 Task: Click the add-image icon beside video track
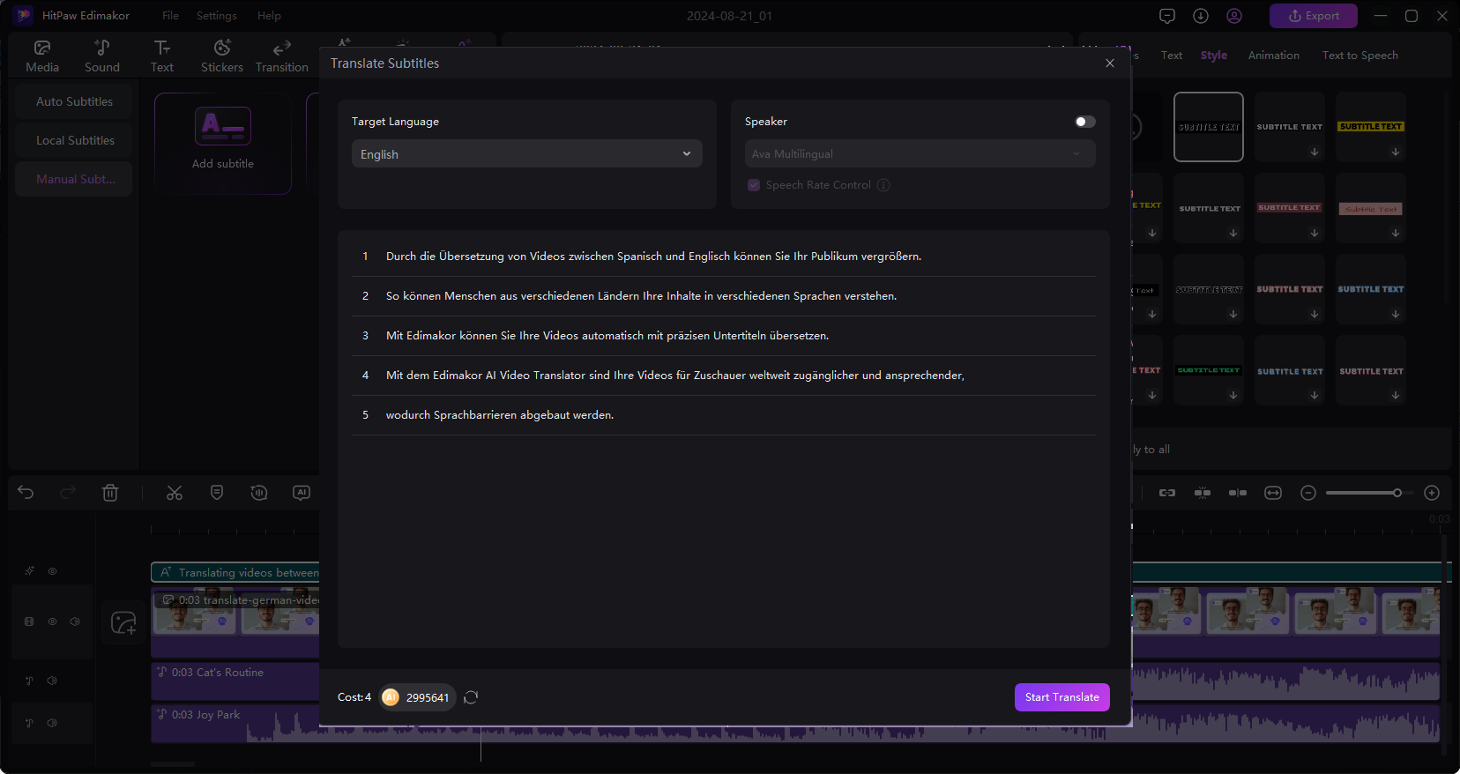pyautogui.click(x=123, y=623)
